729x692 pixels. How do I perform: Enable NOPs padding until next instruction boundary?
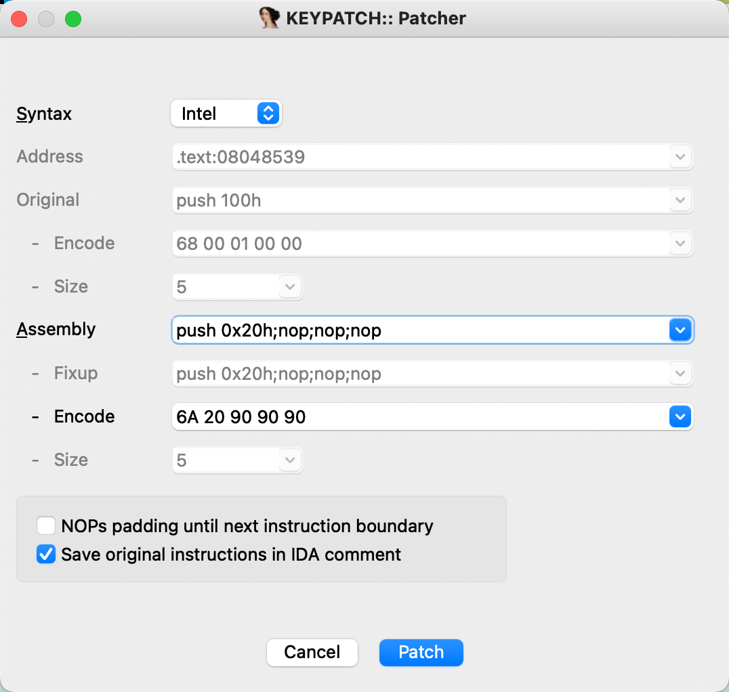(x=46, y=525)
